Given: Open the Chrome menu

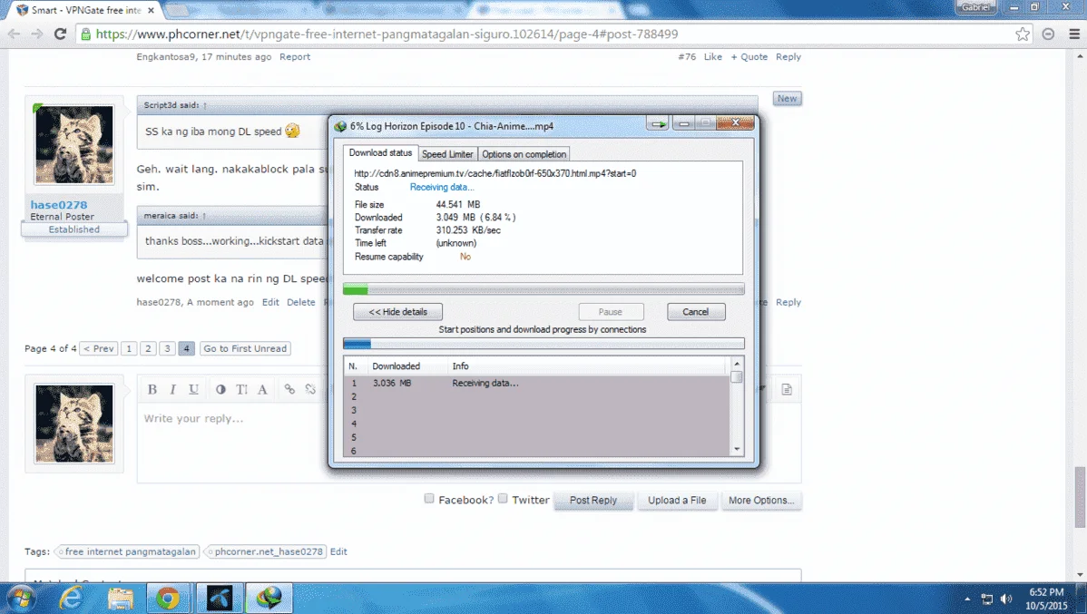Looking at the screenshot, I should point(1073,34).
